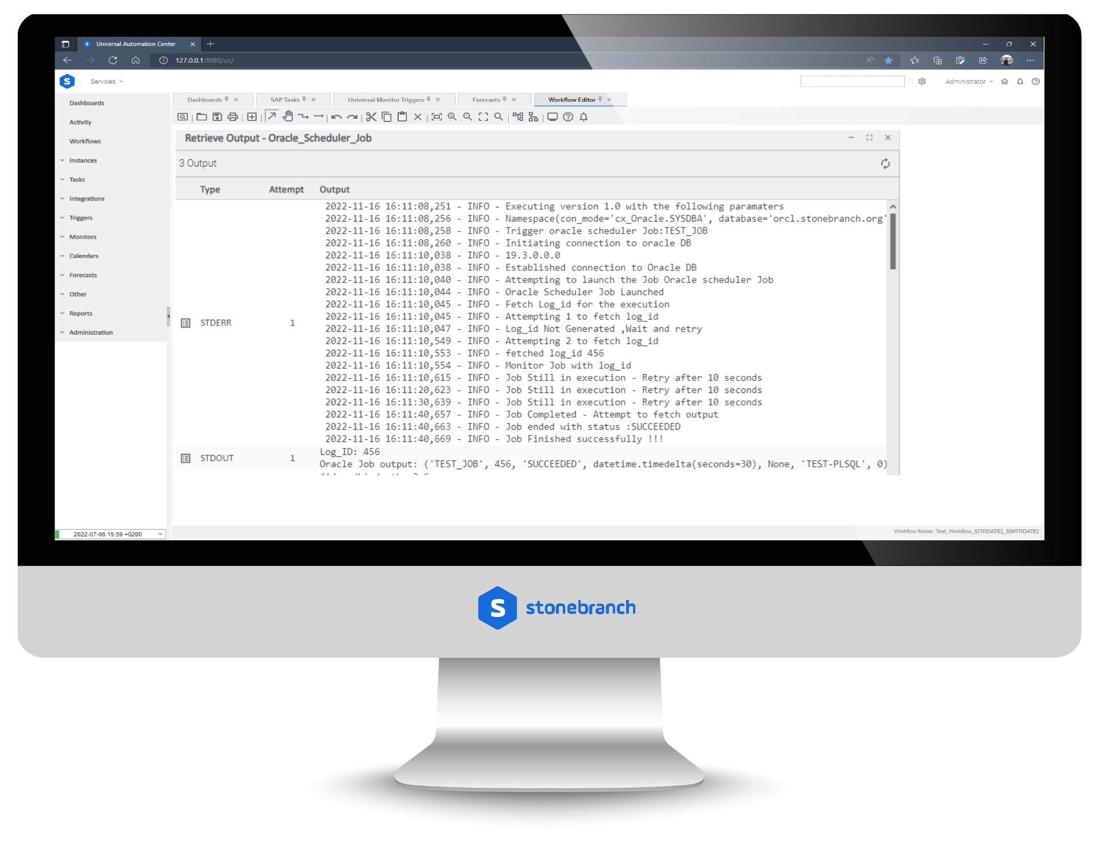The height and width of the screenshot is (845, 1100).
Task: Click the zoom in icon in toolbar
Action: click(453, 119)
